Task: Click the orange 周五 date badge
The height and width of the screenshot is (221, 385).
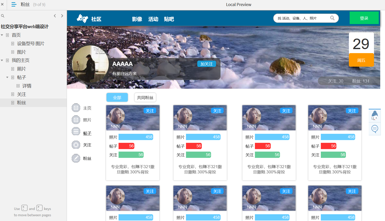Action: pos(361,60)
